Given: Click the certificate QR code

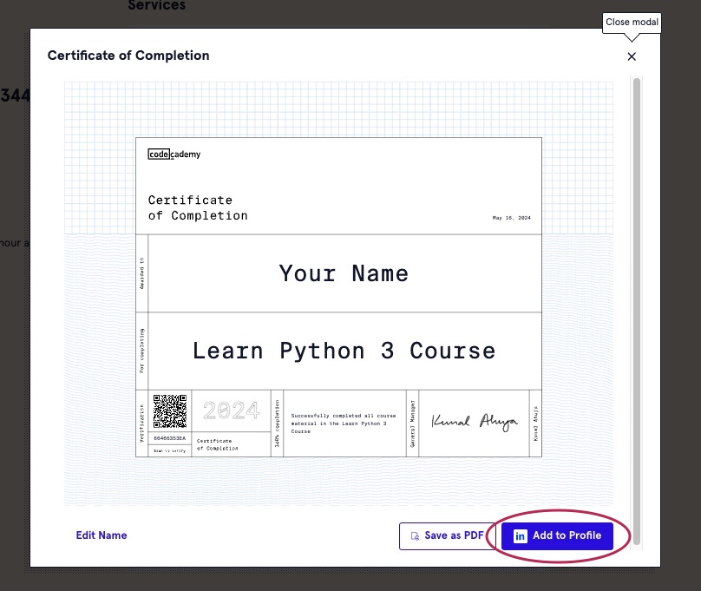Looking at the screenshot, I should coord(170,410).
